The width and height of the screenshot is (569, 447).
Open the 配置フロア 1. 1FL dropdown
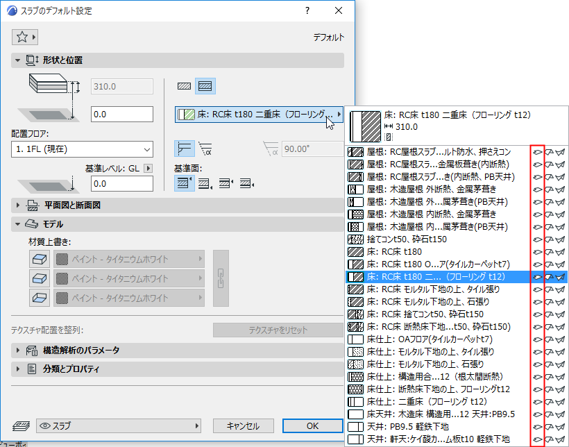(x=83, y=149)
